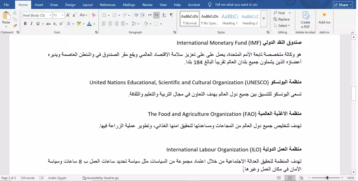Click the Paste clipboard icon
This screenshot has height=181, width=358.
pos(6,15)
